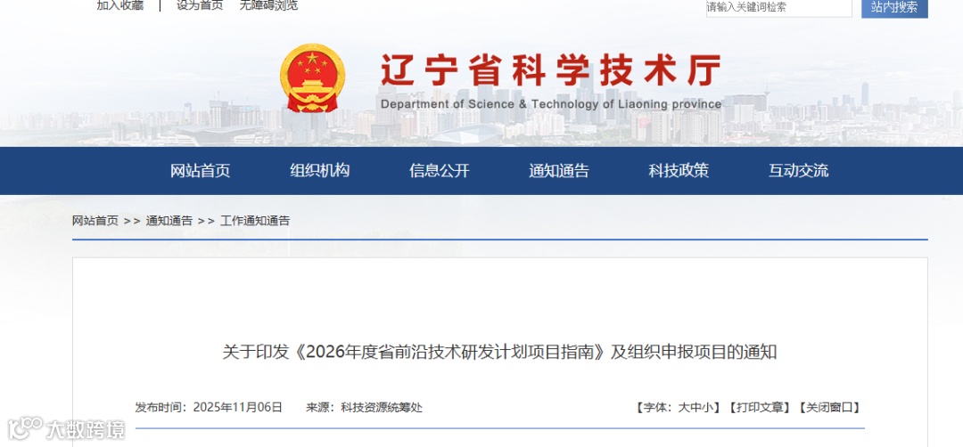This screenshot has height=447, width=963.
Task: Click 关闭窗口 to close the window
Action: click(829, 408)
